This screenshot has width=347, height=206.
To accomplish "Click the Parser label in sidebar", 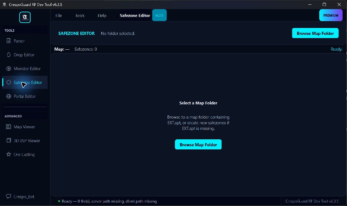I will click(x=19, y=41).
